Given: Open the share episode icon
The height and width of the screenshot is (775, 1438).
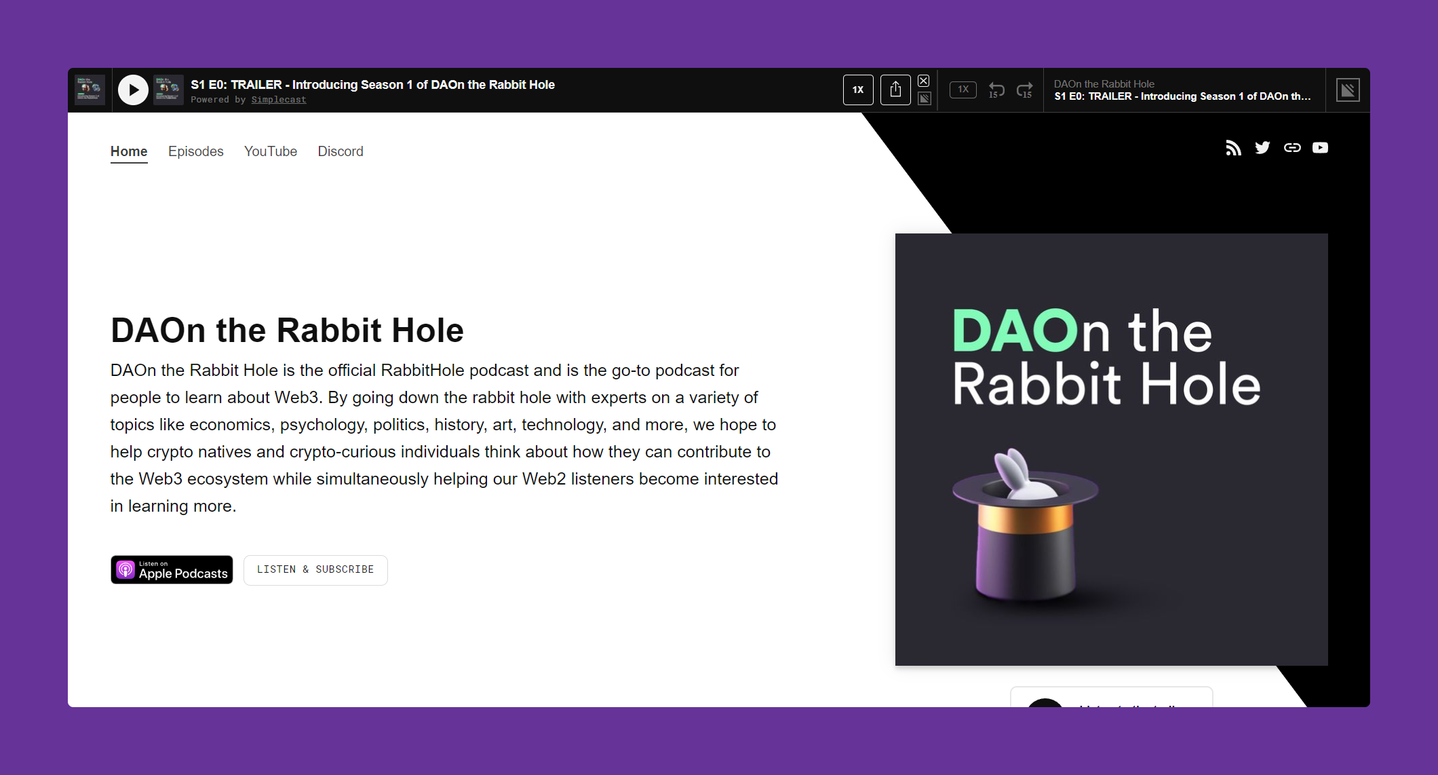Looking at the screenshot, I should point(895,90).
